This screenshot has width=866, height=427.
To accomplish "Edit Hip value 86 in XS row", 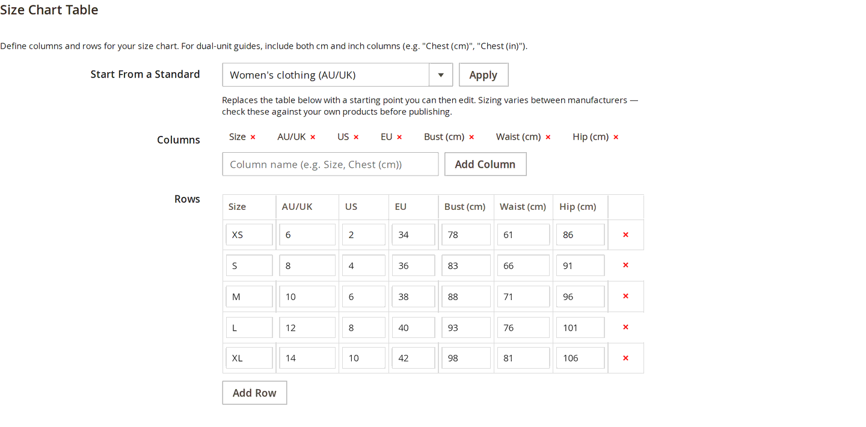I will [x=580, y=235].
